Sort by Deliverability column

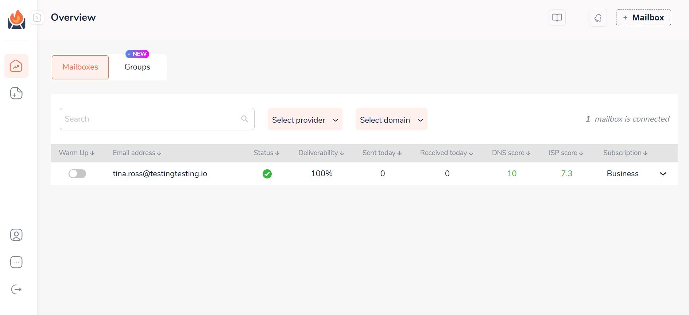click(321, 153)
